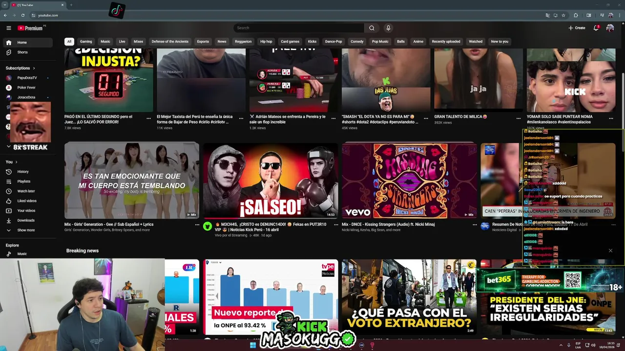Open Playlists in the sidebar

click(x=27, y=181)
